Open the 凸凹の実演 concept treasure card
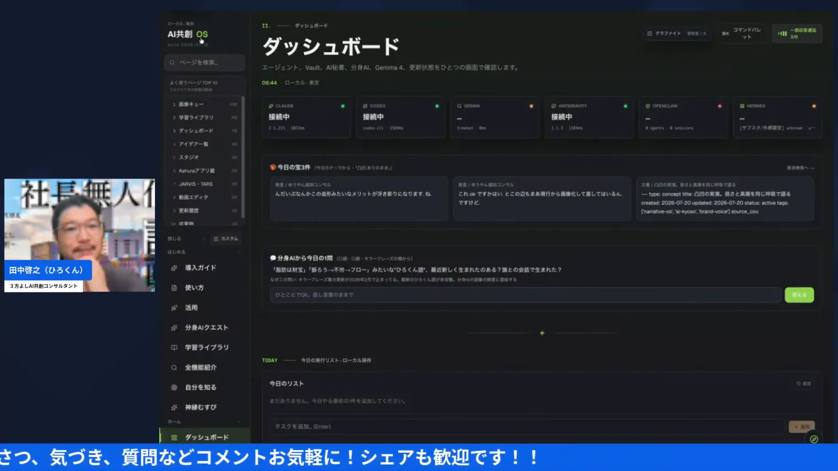838x471 pixels. point(725,199)
